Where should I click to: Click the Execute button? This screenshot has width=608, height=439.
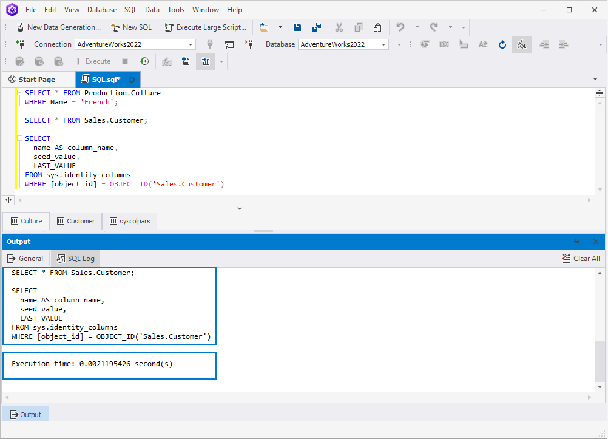[93, 61]
